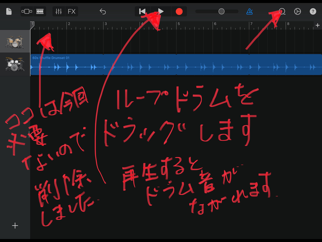Switch to instrument browser view

point(27,12)
